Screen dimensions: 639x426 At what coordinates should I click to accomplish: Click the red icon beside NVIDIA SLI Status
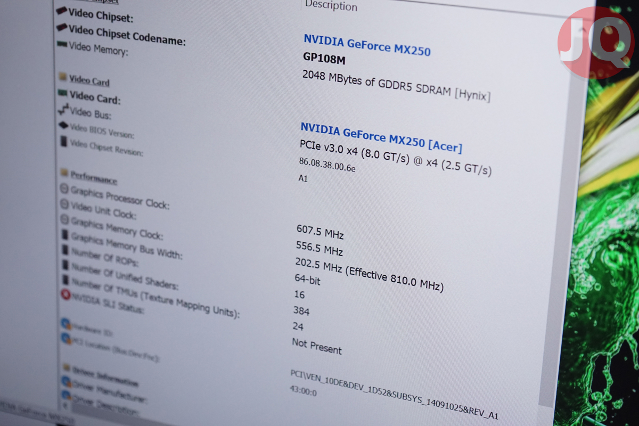pyautogui.click(x=66, y=294)
